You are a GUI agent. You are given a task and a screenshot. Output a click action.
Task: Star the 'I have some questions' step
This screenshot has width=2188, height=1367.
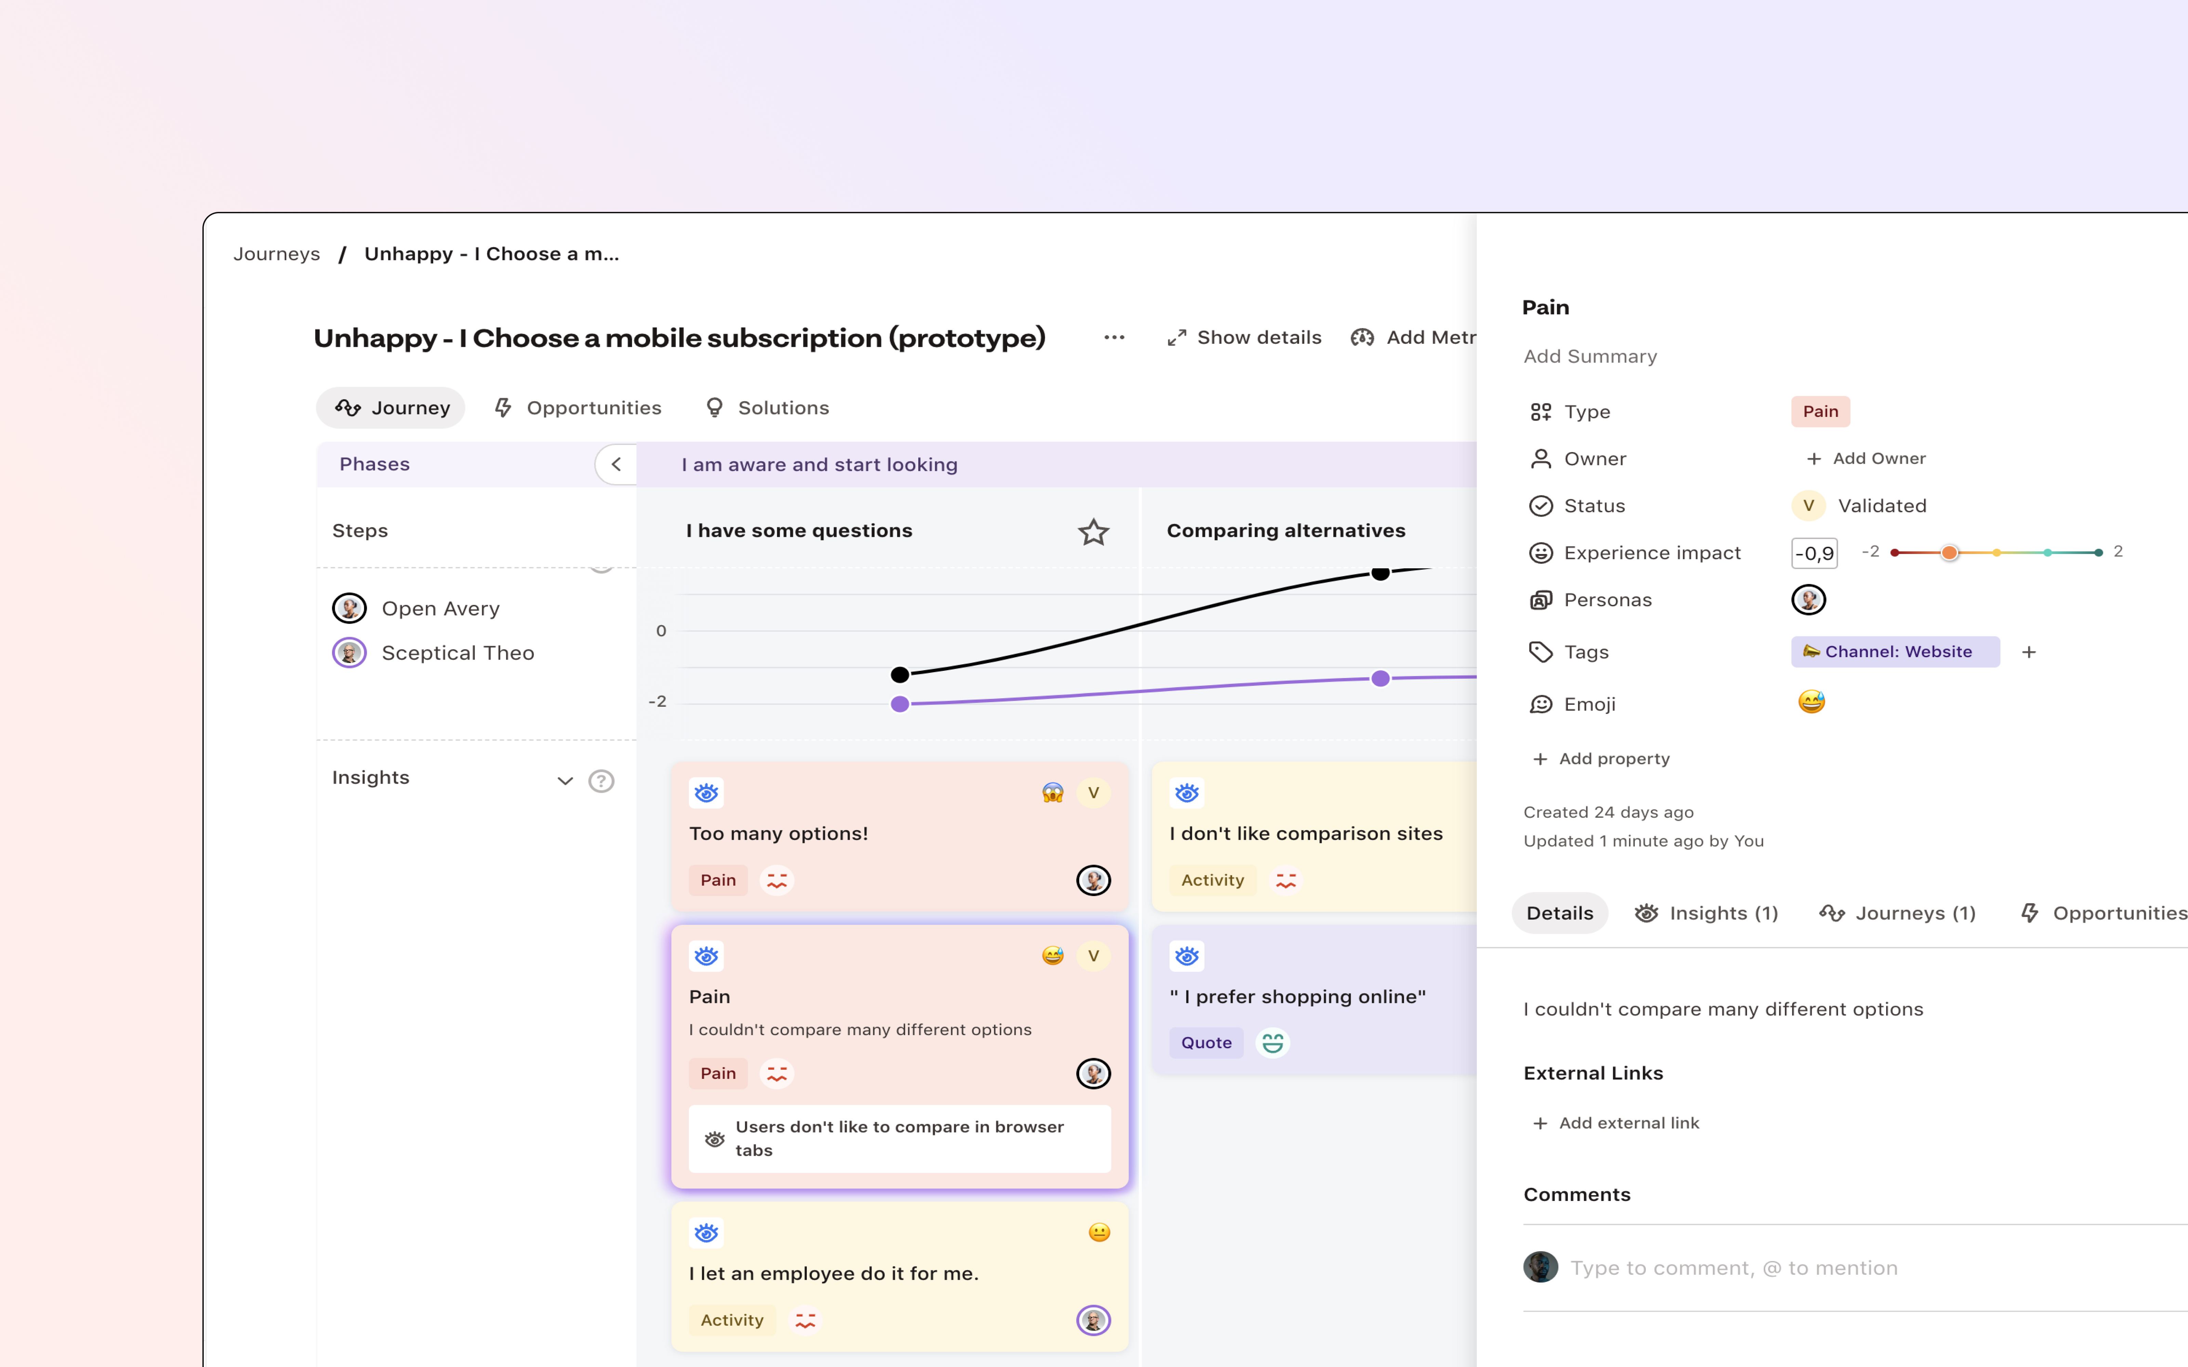click(1093, 532)
